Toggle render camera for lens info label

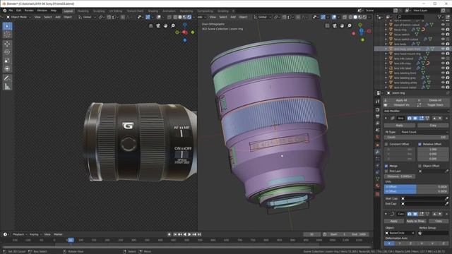(x=448, y=68)
